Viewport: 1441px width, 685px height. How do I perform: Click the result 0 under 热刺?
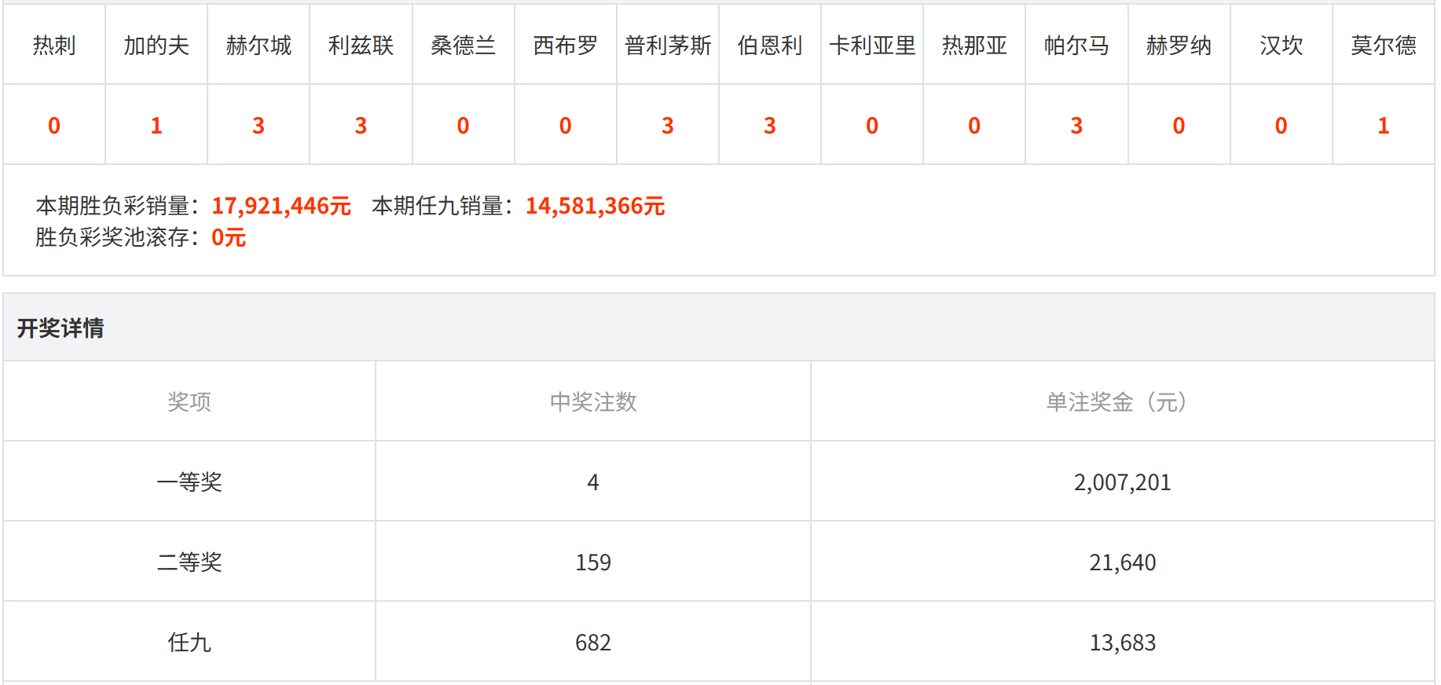(x=54, y=126)
